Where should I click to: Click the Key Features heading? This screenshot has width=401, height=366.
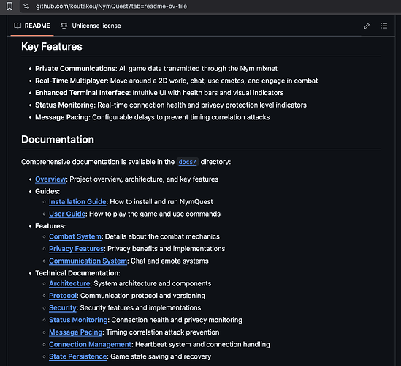[52, 47]
